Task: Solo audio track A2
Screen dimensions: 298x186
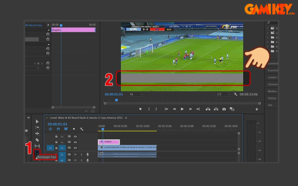Action: tap(82, 160)
